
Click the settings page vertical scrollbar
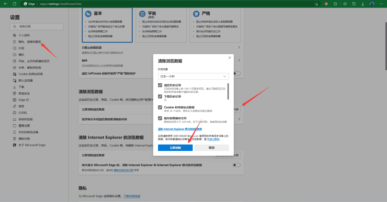tap(386, 46)
